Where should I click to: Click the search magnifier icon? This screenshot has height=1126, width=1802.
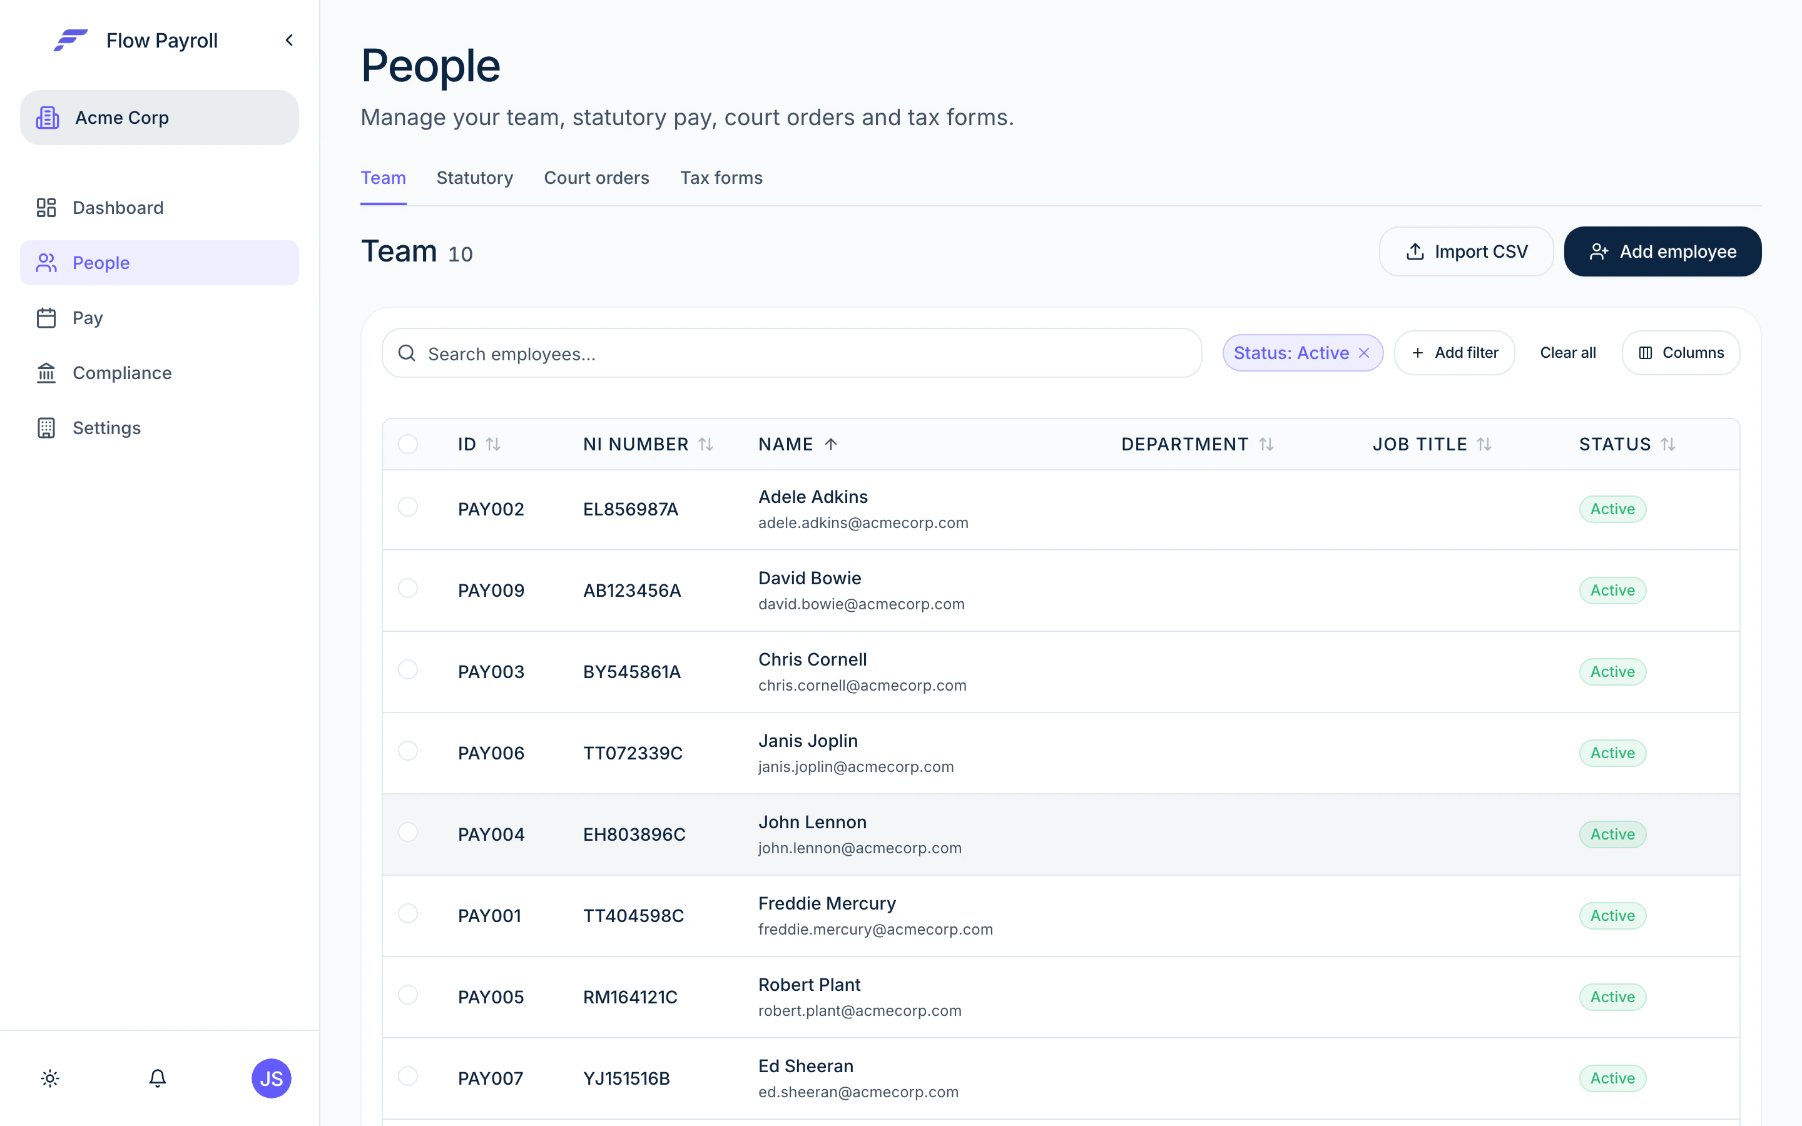coord(407,353)
